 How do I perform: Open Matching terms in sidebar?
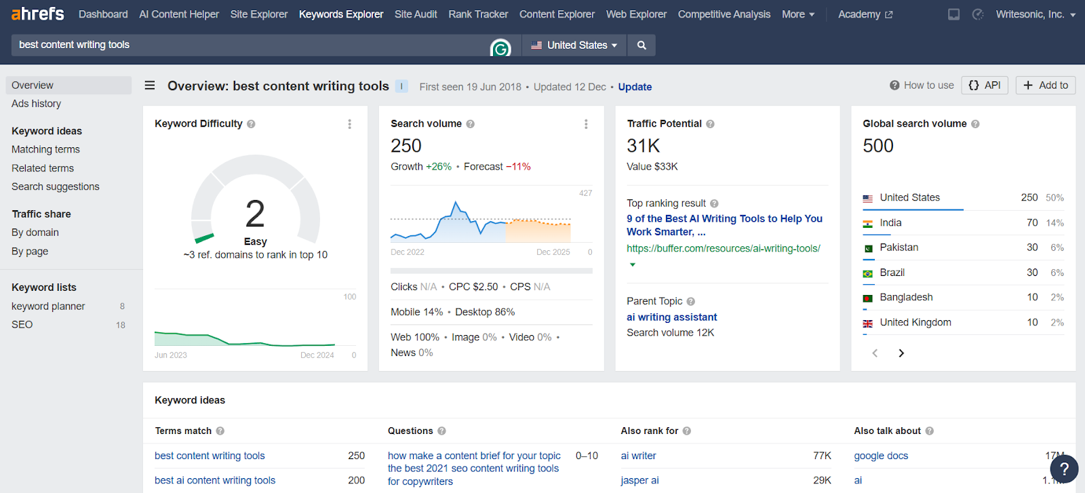[x=45, y=149]
